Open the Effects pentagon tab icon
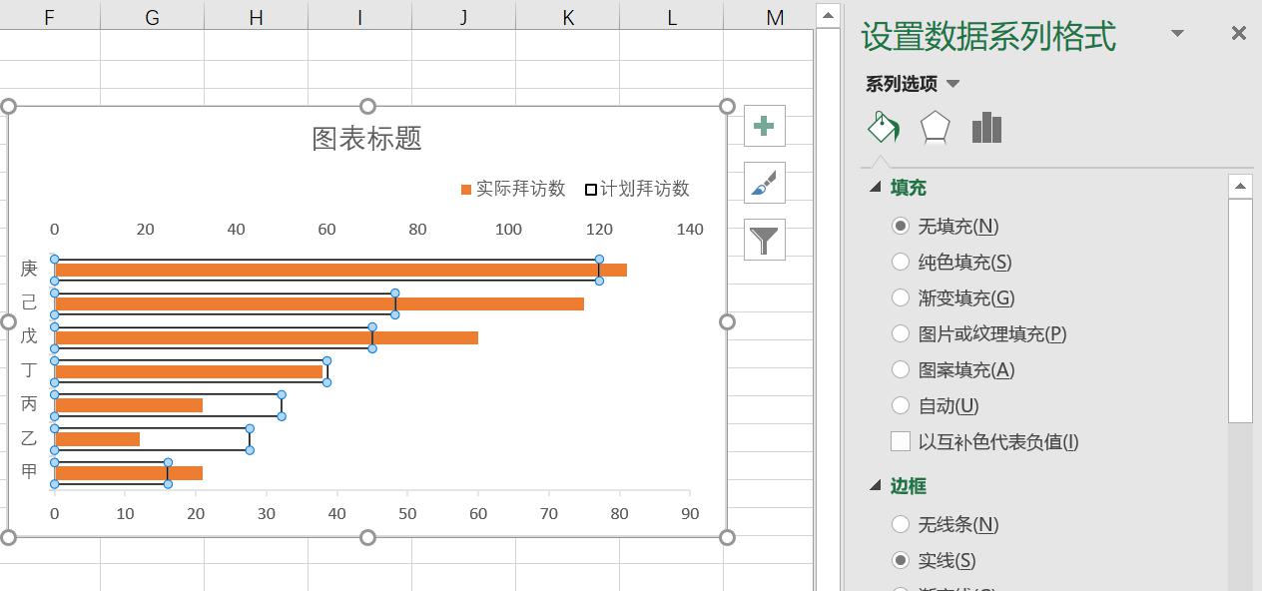The height and width of the screenshot is (591, 1262). pyautogui.click(x=935, y=128)
